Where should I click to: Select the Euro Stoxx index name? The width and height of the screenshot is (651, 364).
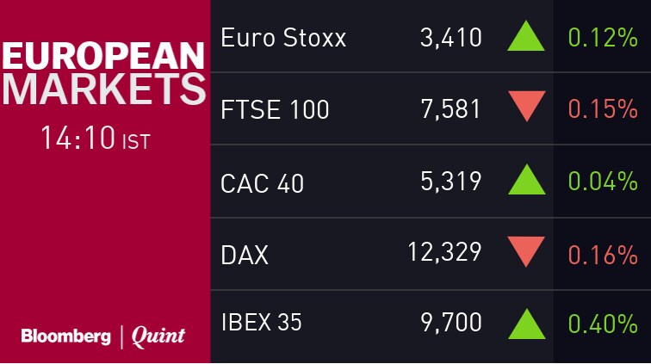[x=283, y=38]
